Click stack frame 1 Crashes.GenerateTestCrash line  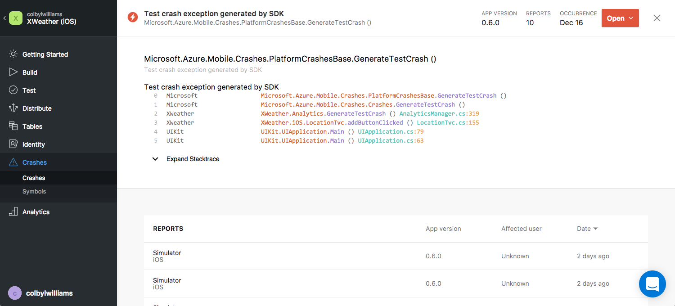[363, 104]
